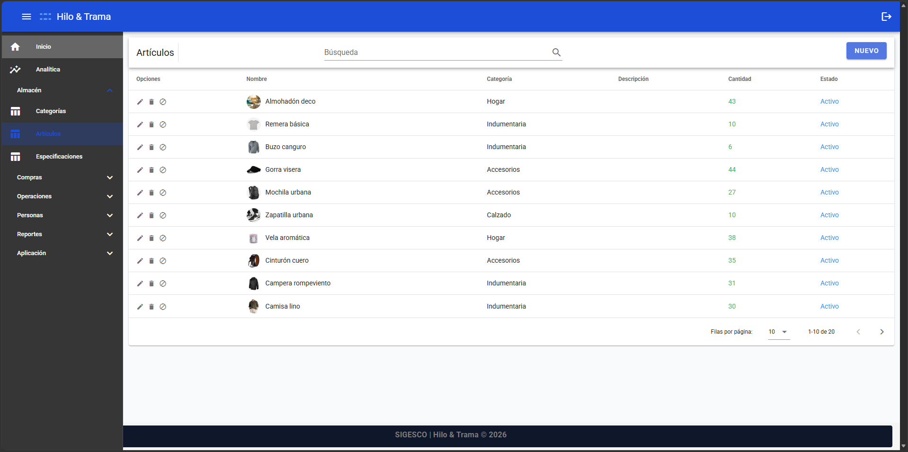This screenshot has height=452, width=908.
Task: Edit the Buzo canguro article
Action: coord(140,147)
